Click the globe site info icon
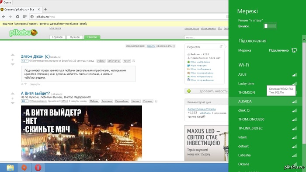 click(x=32, y=17)
